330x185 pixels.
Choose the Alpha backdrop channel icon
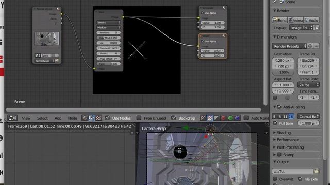pos(217,118)
